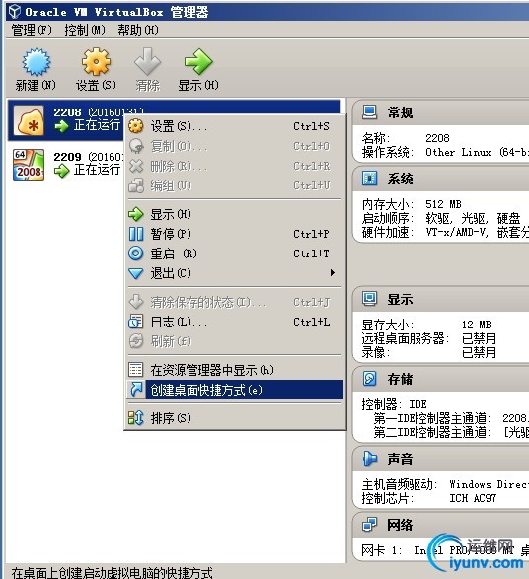Choose 退出(C) in the context menu
The image size is (529, 579).
click(235, 273)
